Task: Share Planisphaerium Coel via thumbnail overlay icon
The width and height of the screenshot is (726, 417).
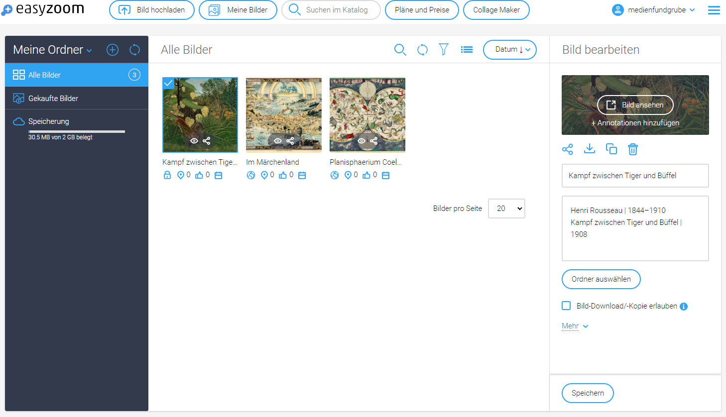Action: tap(374, 141)
